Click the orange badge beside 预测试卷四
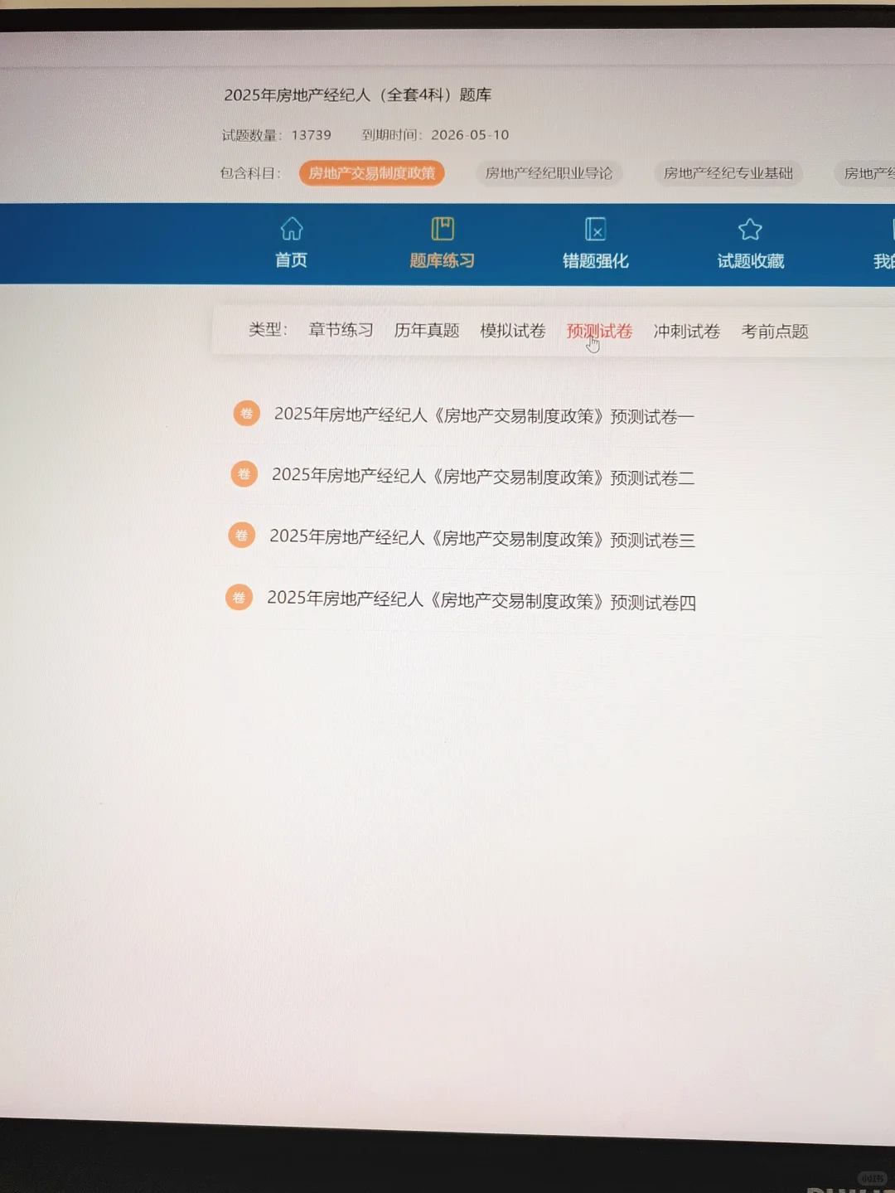The image size is (895, 1193). (x=239, y=597)
